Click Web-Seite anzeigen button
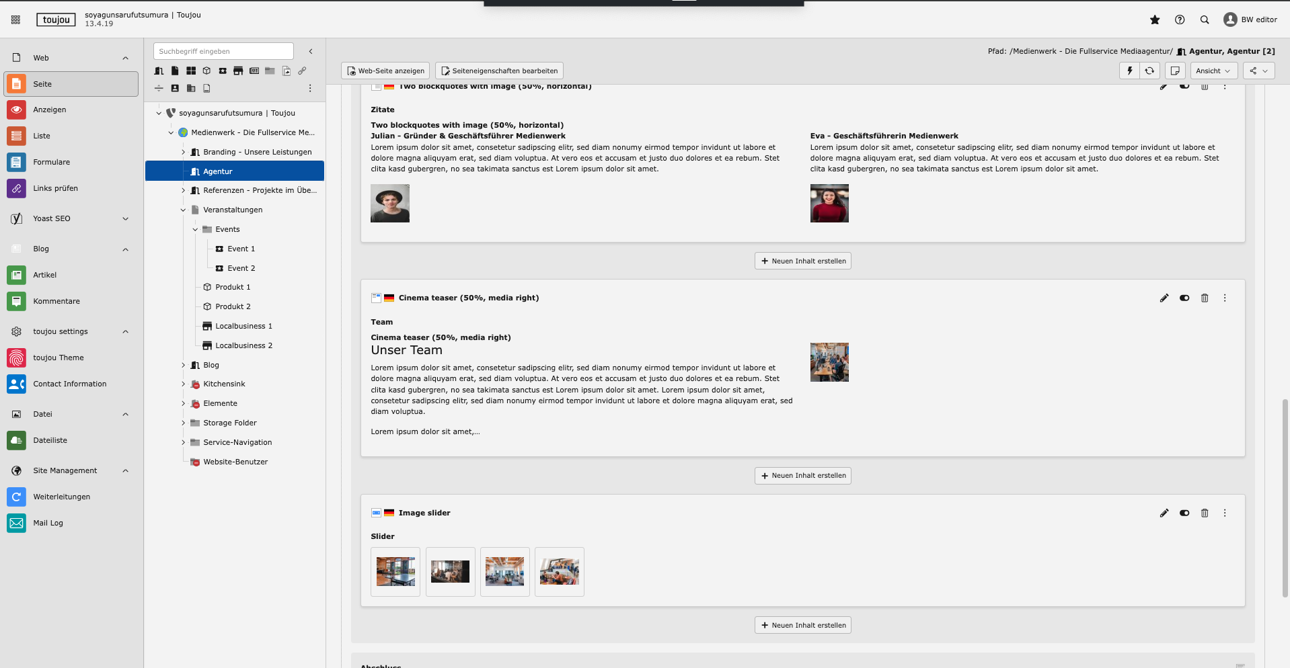This screenshot has width=1290, height=668. click(385, 71)
